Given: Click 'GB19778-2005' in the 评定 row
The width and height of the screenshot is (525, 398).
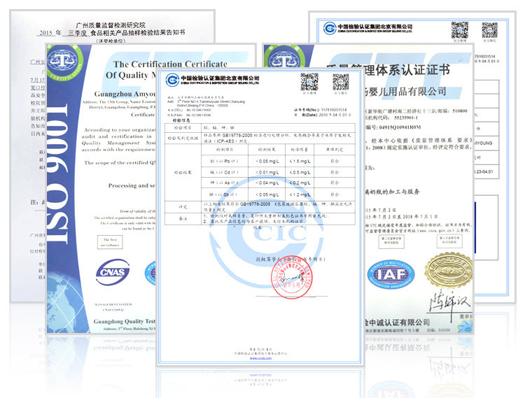Looking at the screenshot, I should point(255,204).
